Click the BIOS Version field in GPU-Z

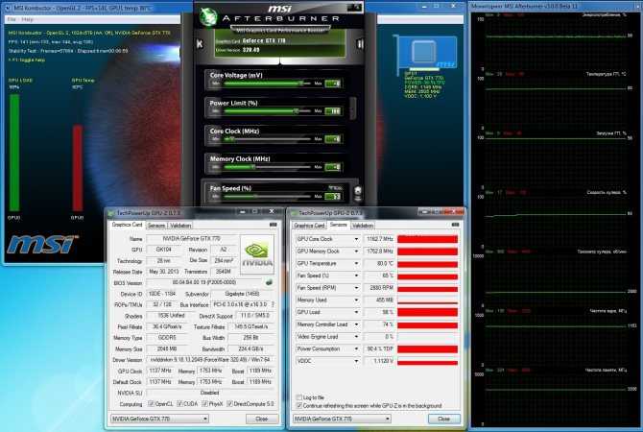tap(204, 282)
